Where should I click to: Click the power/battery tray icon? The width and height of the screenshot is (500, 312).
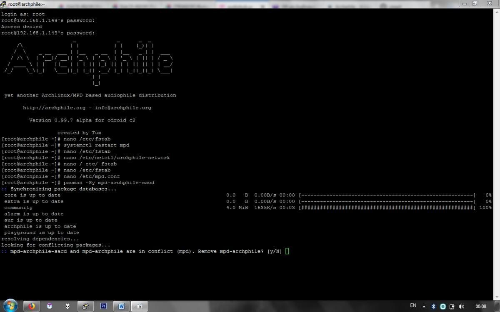[x=452, y=306]
